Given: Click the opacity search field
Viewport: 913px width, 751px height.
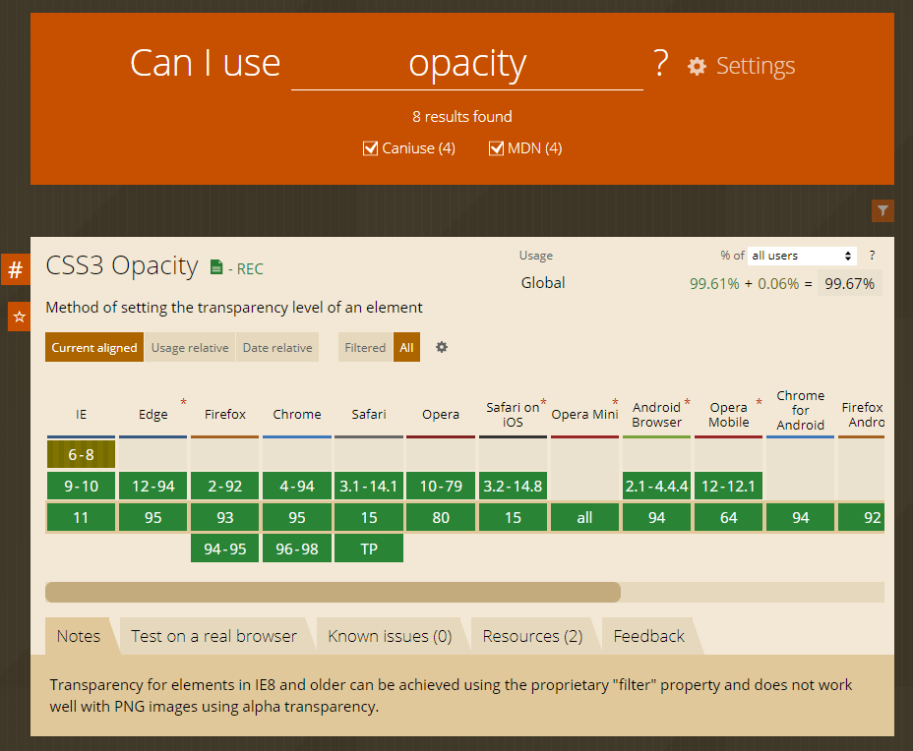Looking at the screenshot, I should tap(467, 63).
